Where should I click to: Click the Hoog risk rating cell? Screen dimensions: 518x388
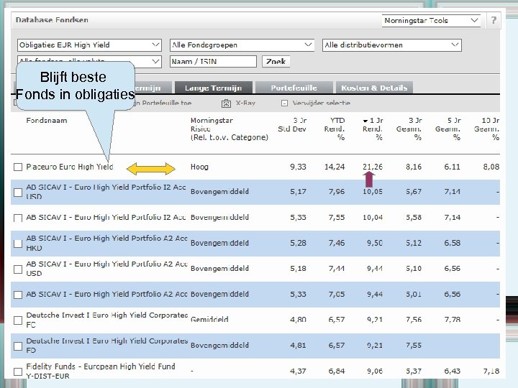[x=199, y=167]
